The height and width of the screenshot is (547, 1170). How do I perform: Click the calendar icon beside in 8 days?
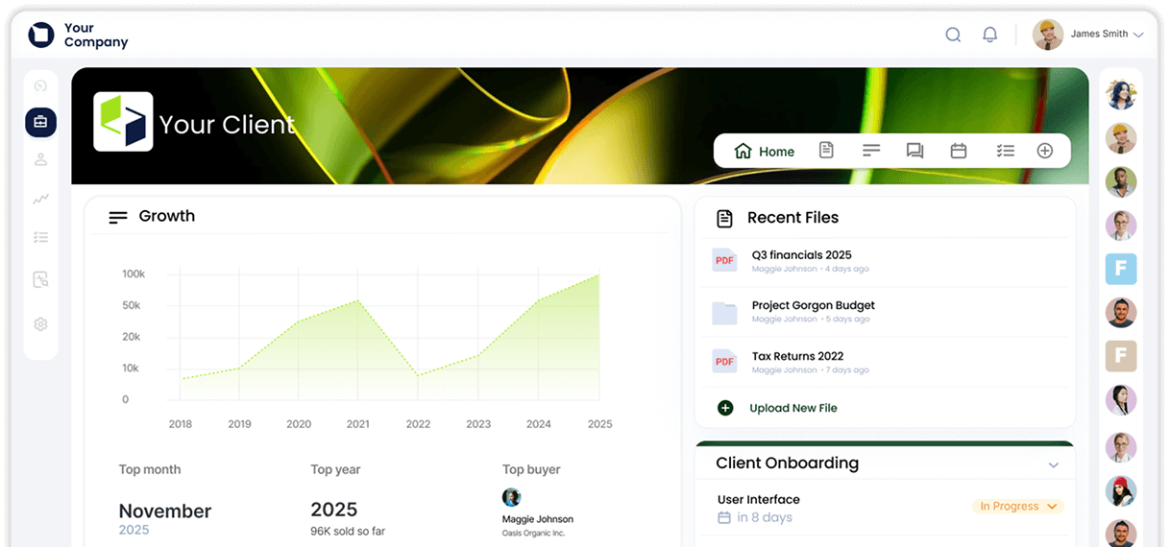click(724, 517)
